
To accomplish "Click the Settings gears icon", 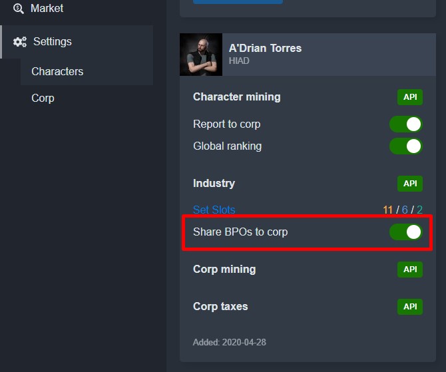I will coord(19,42).
